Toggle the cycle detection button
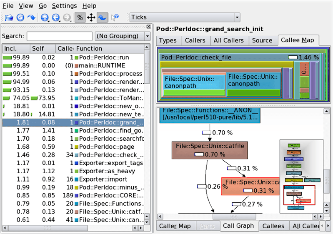The width and height of the screenshot is (333, 234). [x=102, y=17]
